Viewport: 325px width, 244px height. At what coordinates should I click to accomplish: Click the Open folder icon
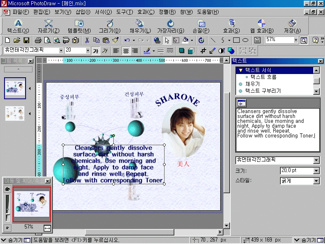[17, 40]
